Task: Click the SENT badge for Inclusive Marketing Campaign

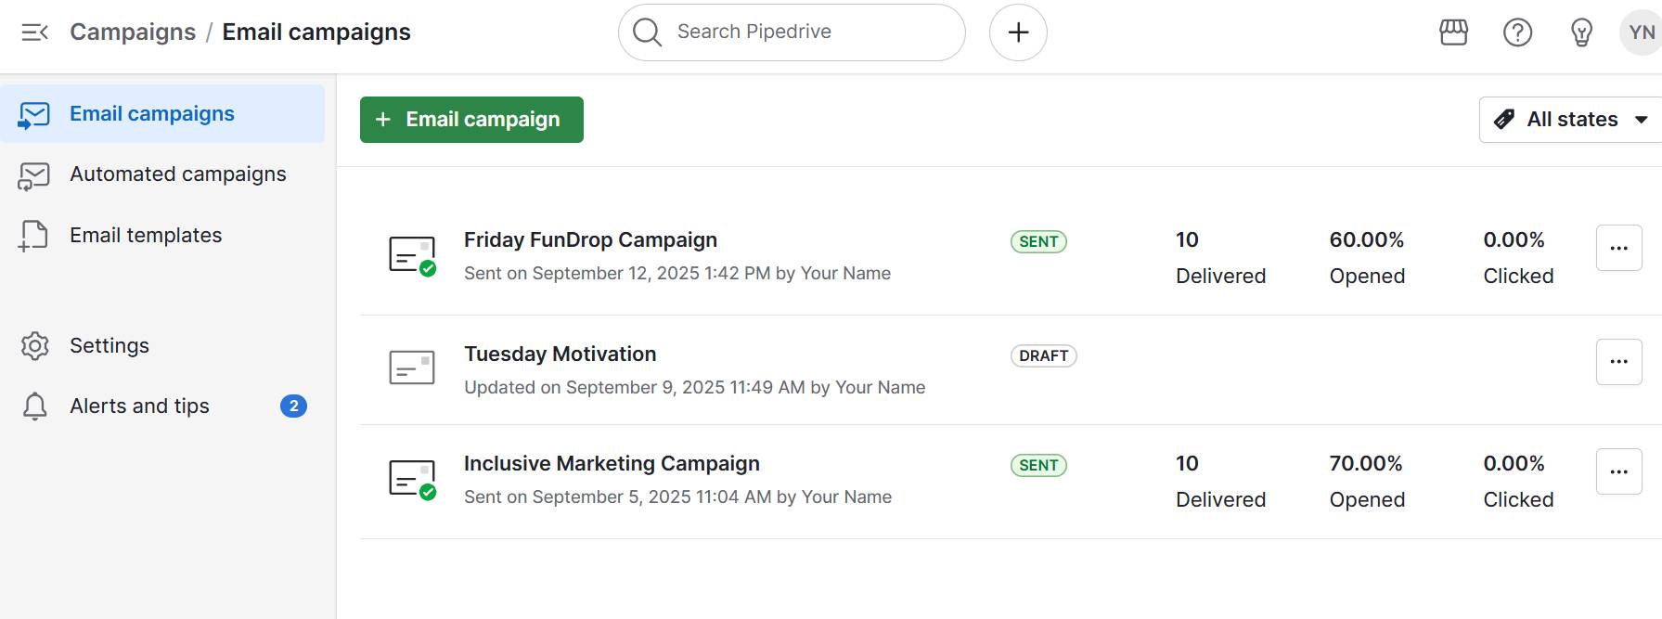Action: pos(1038,465)
